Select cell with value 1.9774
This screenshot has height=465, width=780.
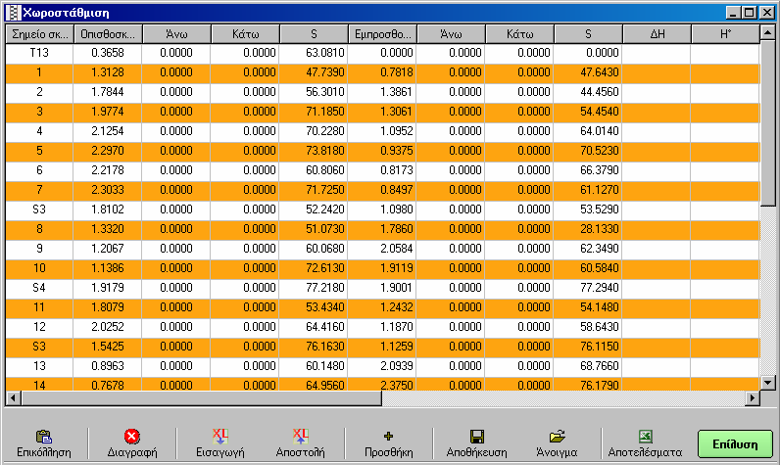[x=108, y=112]
